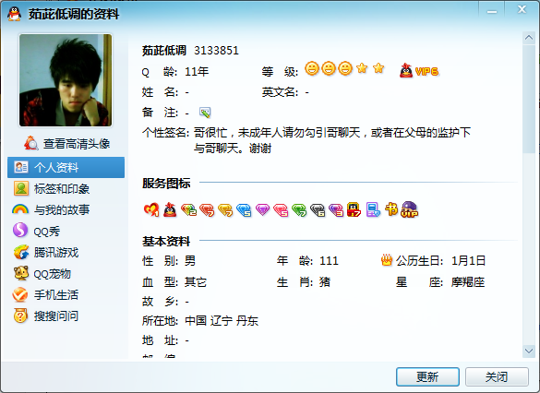Click the heart service icon
Image resolution: width=540 pixels, height=393 pixels.
(151, 209)
